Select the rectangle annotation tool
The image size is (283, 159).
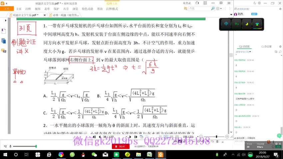click(x=198, y=142)
